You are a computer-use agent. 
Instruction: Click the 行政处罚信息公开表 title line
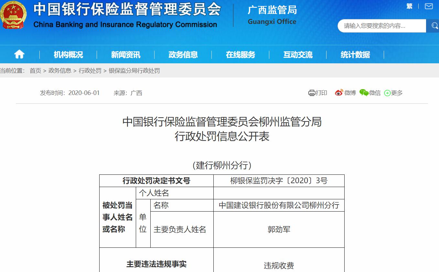(x=222, y=136)
